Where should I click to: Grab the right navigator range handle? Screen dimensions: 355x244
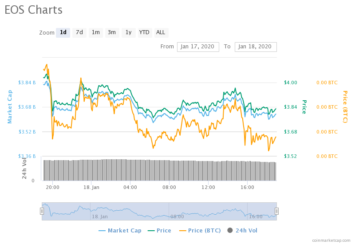coord(276,211)
